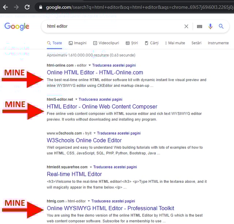
Task: Open the on-screen keyboard icon
Action: 200,27
